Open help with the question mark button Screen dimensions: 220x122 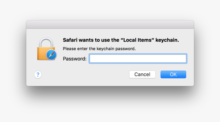click(38, 74)
